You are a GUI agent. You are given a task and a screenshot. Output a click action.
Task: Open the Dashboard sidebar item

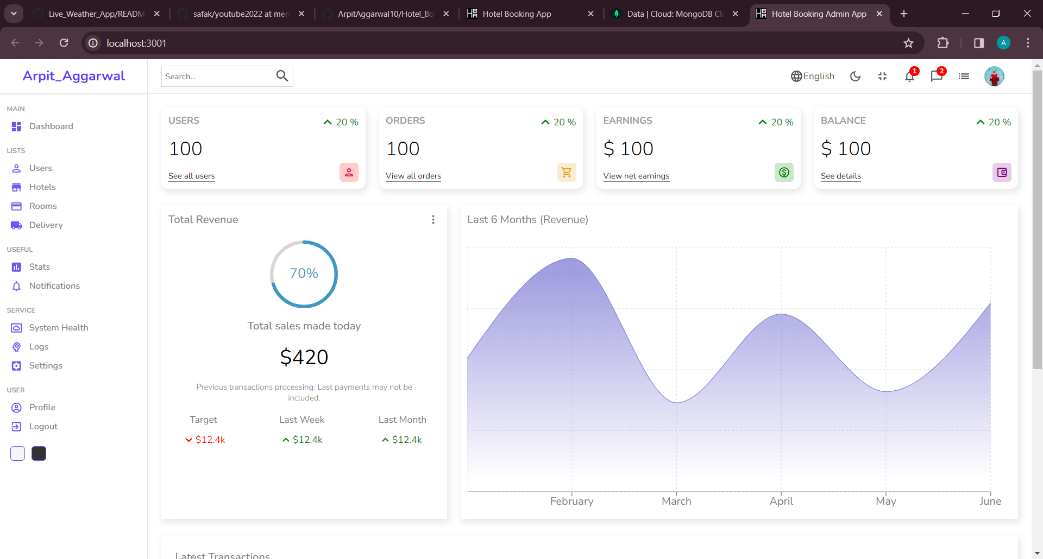(42, 126)
